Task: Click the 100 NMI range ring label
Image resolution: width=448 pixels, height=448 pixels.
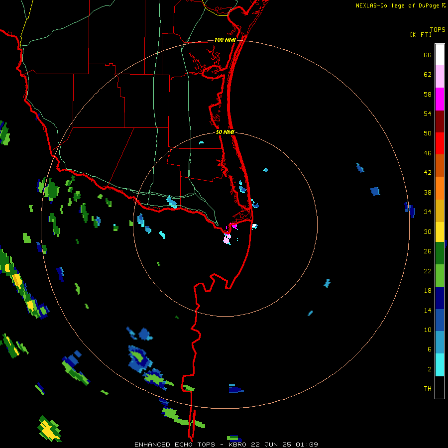Action: click(x=225, y=40)
